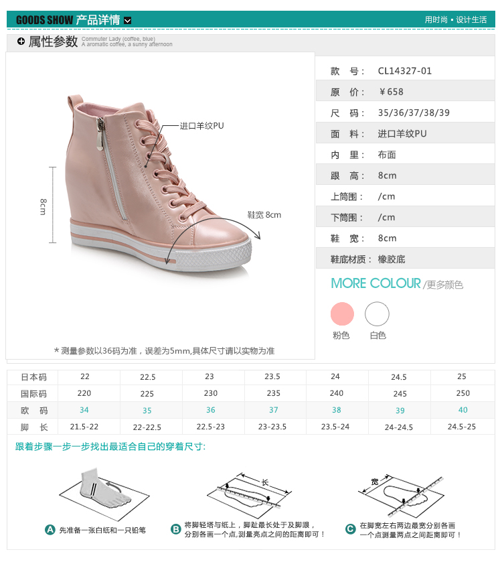Viewport: 502px width, 562px height.
Task: Click the circled B step icon
Action: pyautogui.click(x=175, y=529)
